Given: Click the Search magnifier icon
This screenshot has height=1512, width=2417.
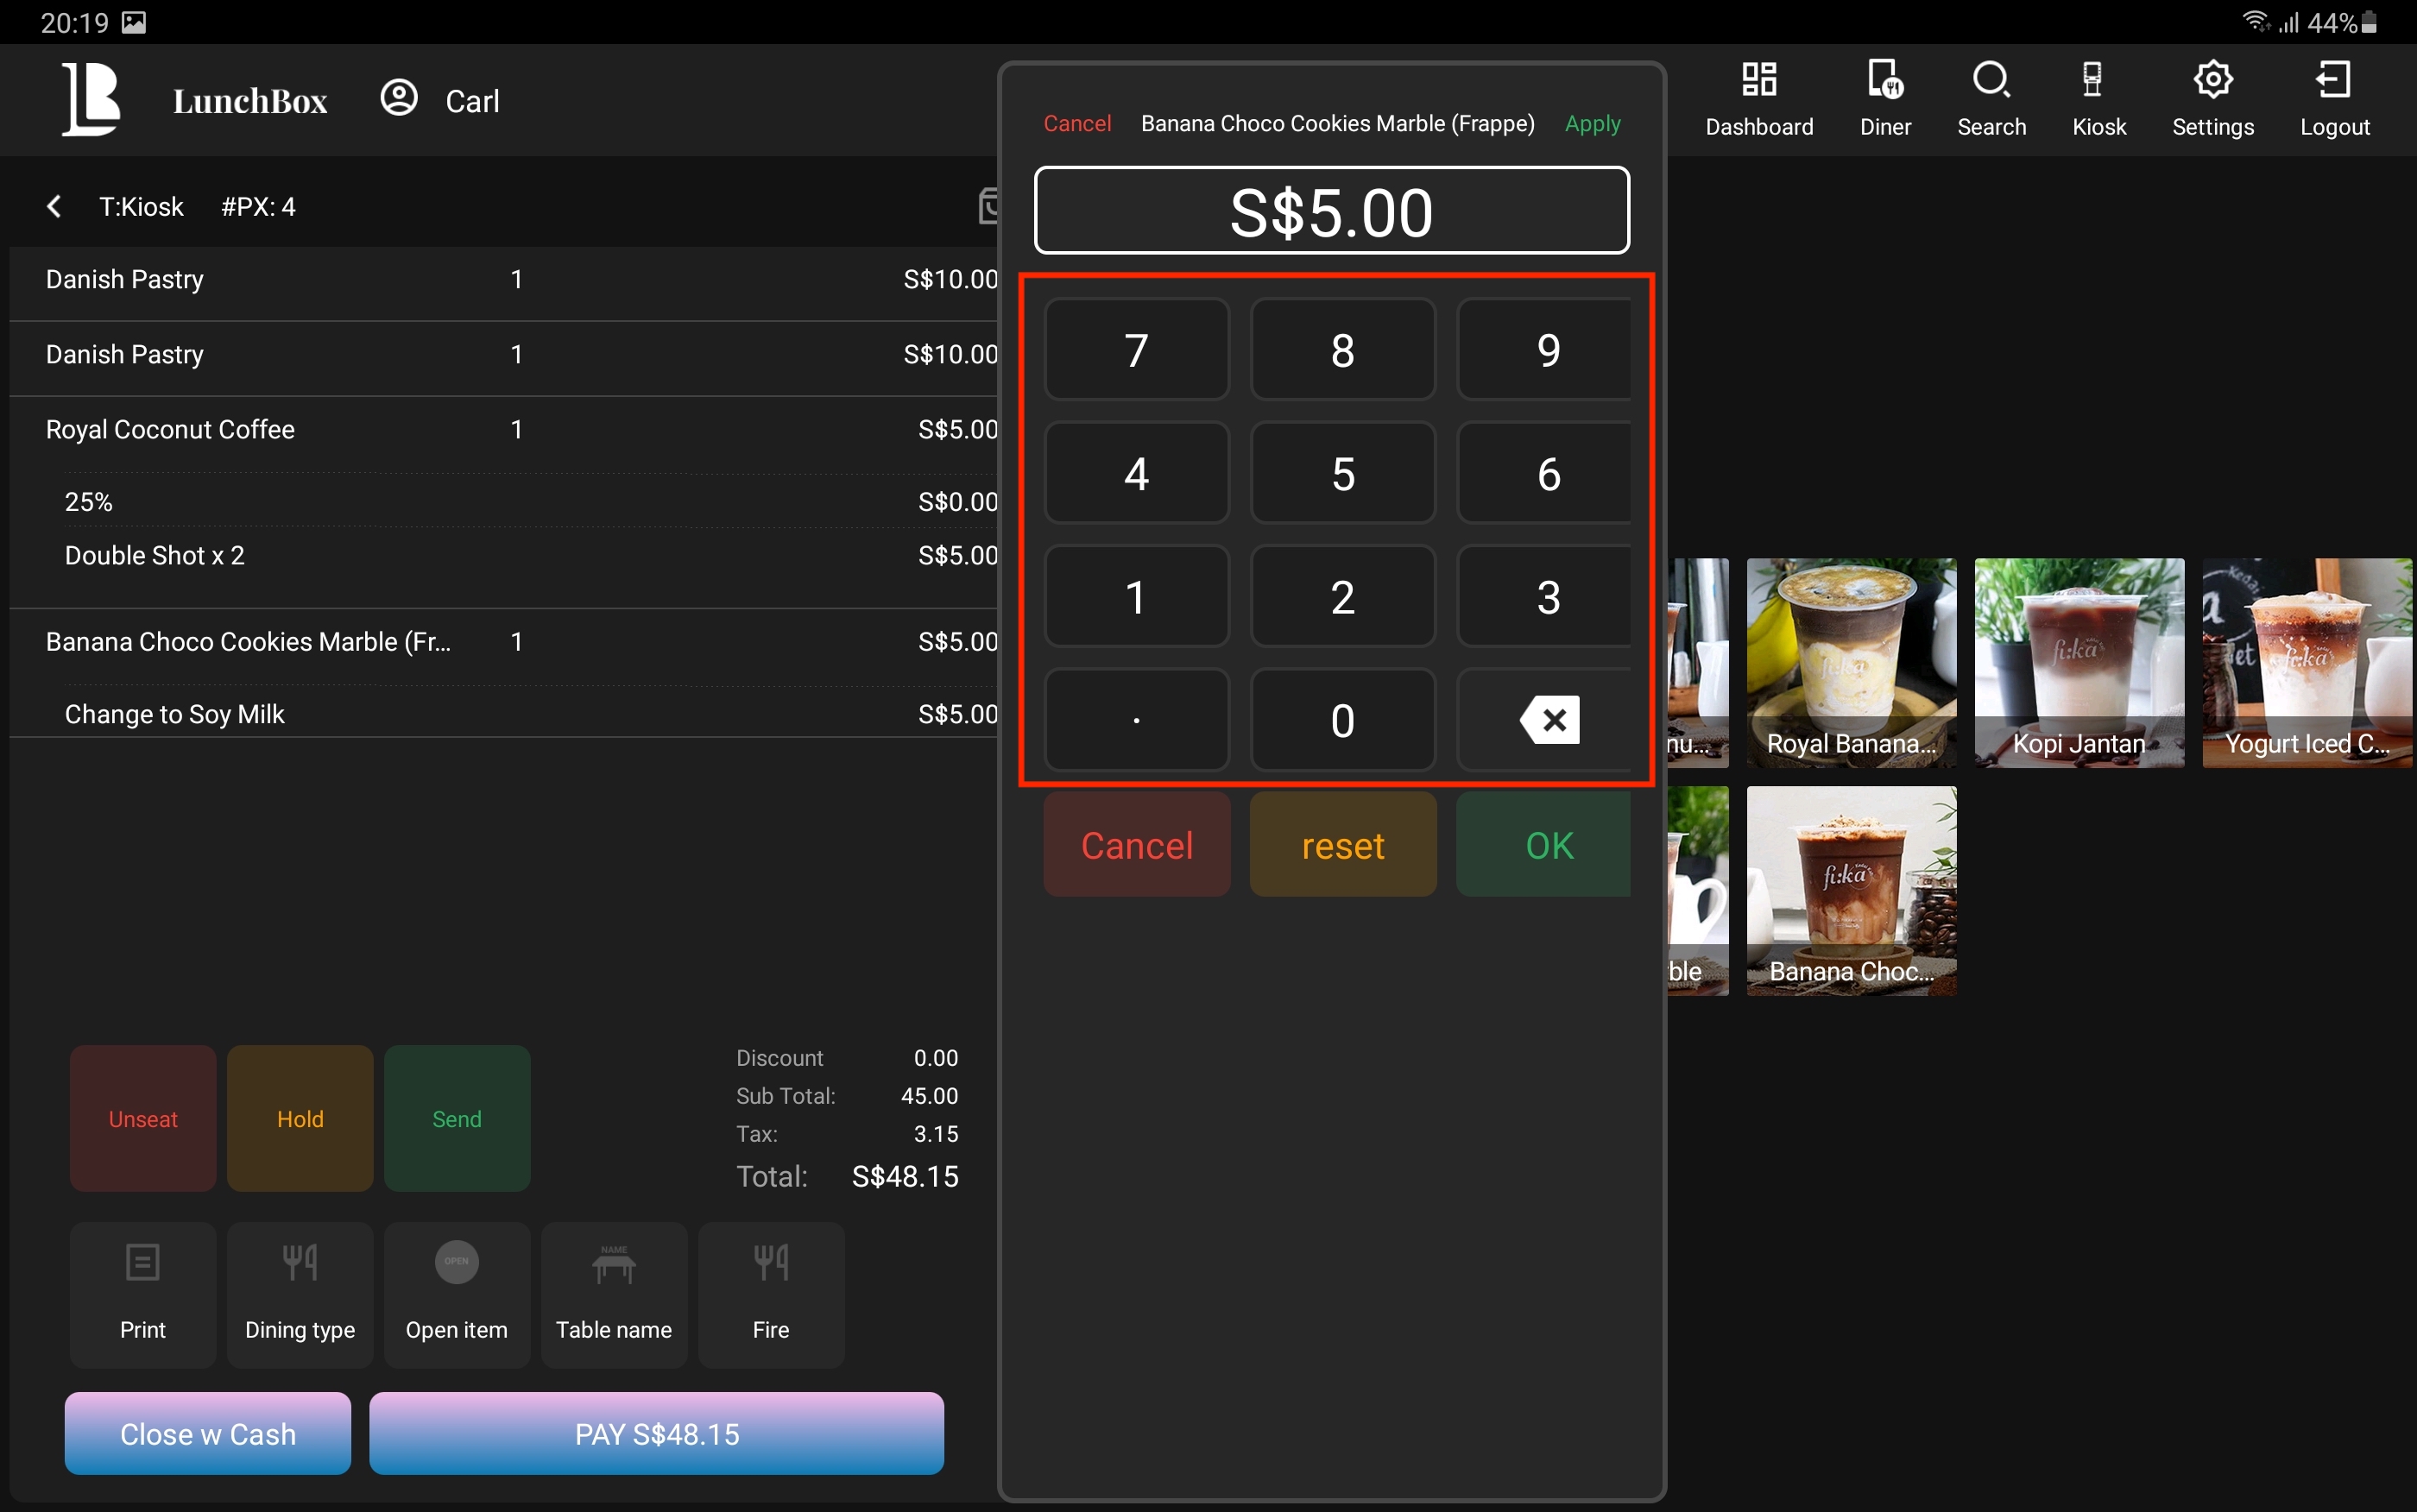Looking at the screenshot, I should click(1990, 80).
